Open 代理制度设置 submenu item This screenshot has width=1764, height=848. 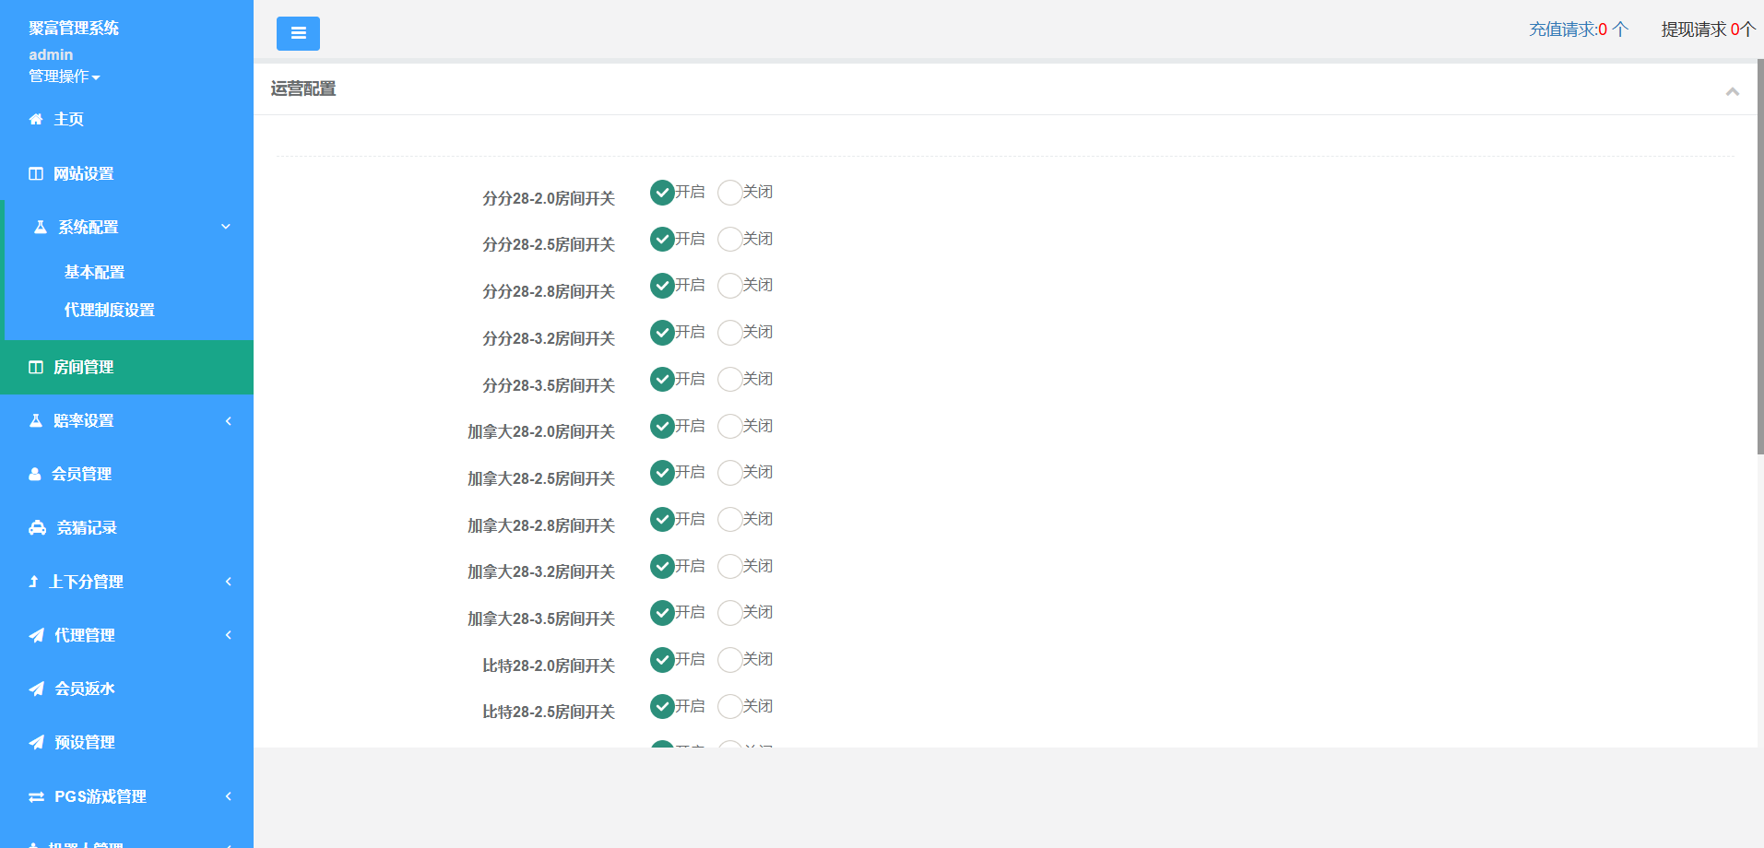[109, 310]
